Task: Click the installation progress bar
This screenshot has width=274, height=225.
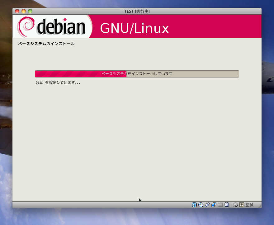Action: click(137, 74)
